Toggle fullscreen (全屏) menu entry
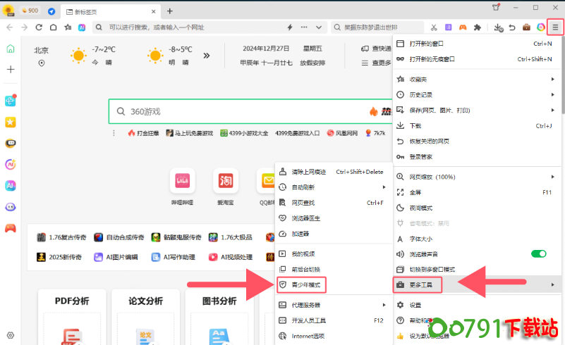The width and height of the screenshot is (565, 345). click(x=415, y=192)
